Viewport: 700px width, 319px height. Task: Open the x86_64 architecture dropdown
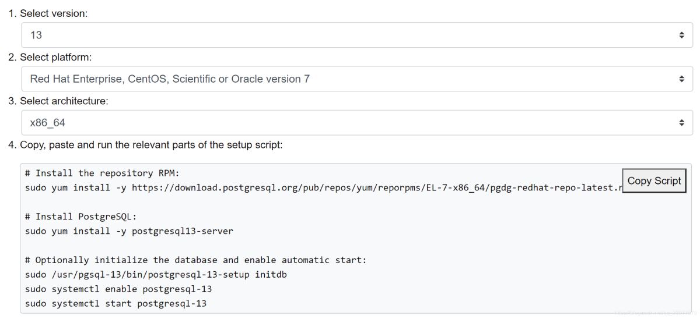click(350, 123)
